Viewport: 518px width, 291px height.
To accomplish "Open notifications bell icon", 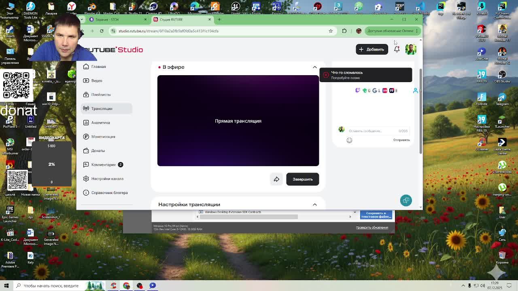I will point(397,49).
